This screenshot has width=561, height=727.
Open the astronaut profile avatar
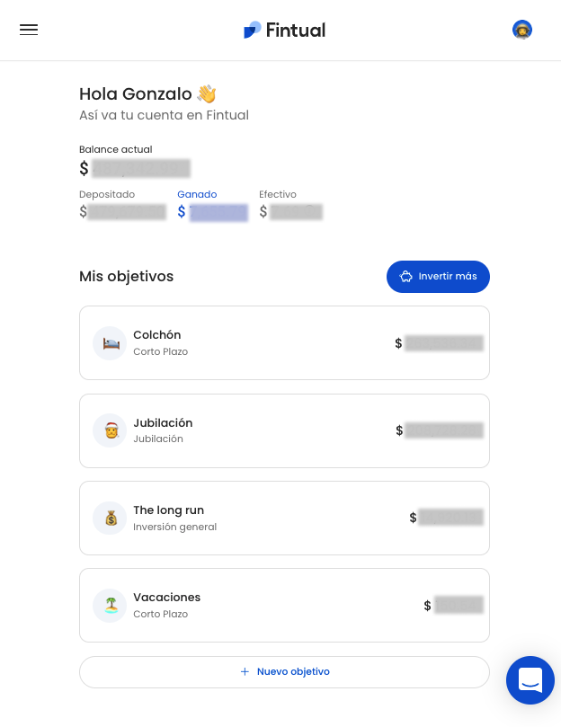522,30
